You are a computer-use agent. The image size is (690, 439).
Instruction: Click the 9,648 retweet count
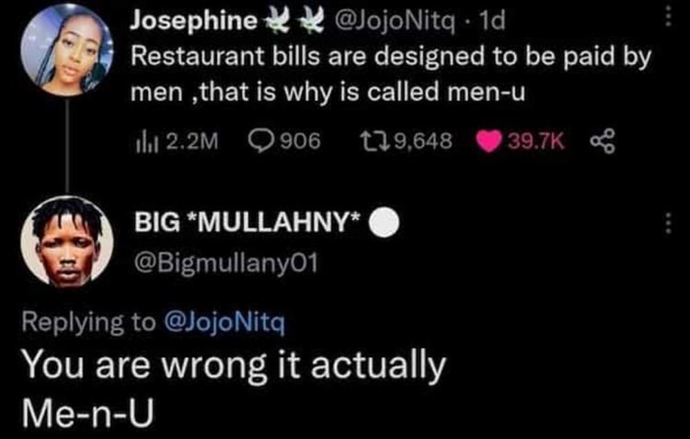(x=423, y=142)
